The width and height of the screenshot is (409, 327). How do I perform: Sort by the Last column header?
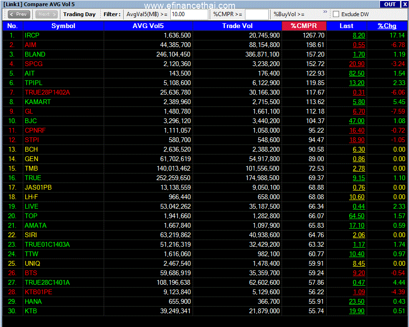(x=346, y=26)
